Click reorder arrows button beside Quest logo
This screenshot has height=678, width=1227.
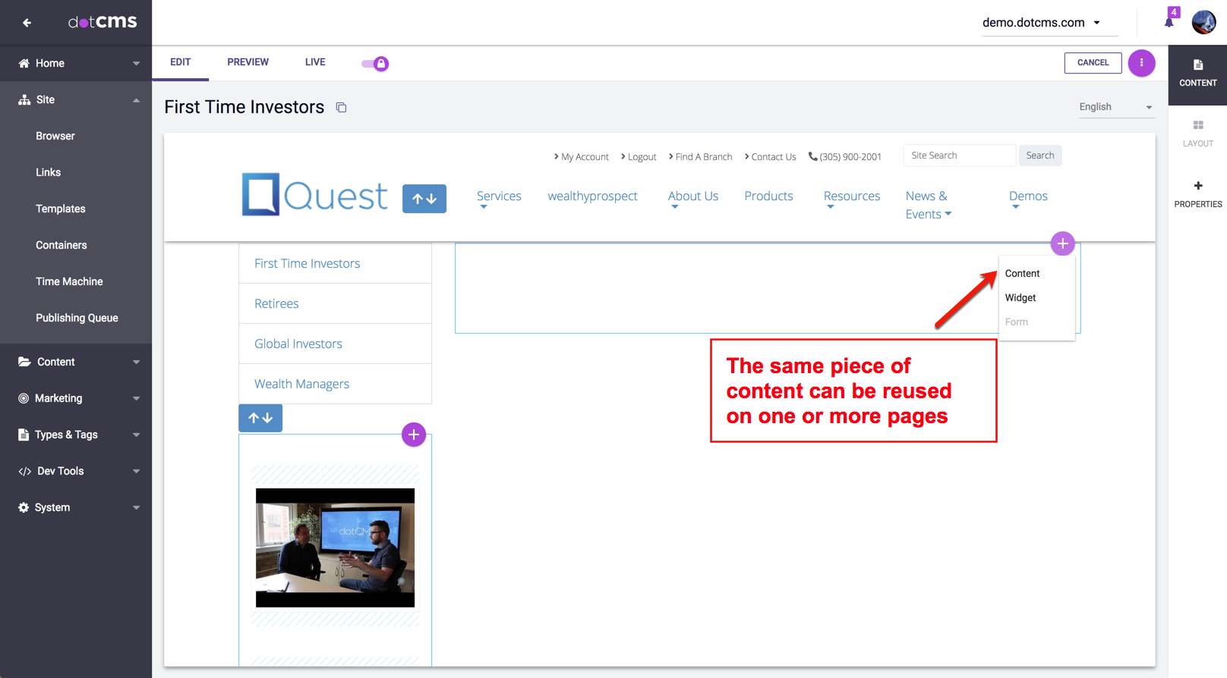click(x=424, y=199)
